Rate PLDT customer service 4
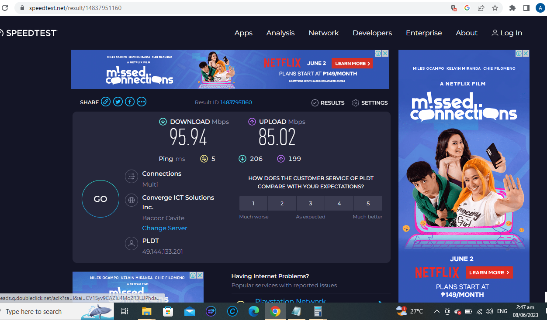This screenshot has height=320, width=547. 339,203
